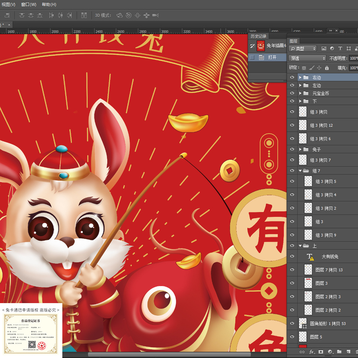Viewport: 358px width, 358px height.
Task: Toggle history state checkbox beside 打开
Action: click(252, 57)
